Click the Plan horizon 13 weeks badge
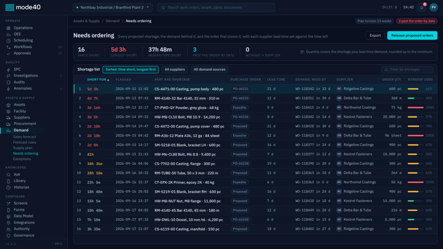 (x=374, y=21)
